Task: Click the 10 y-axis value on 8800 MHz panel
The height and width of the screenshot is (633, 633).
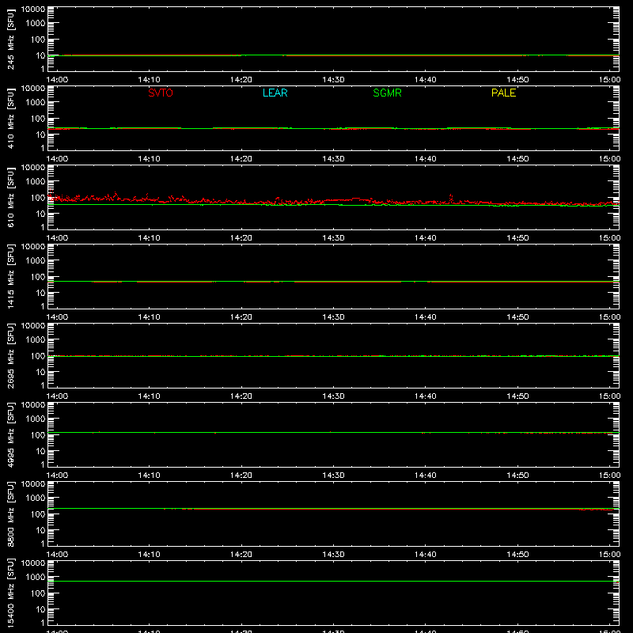Action: pos(40,530)
